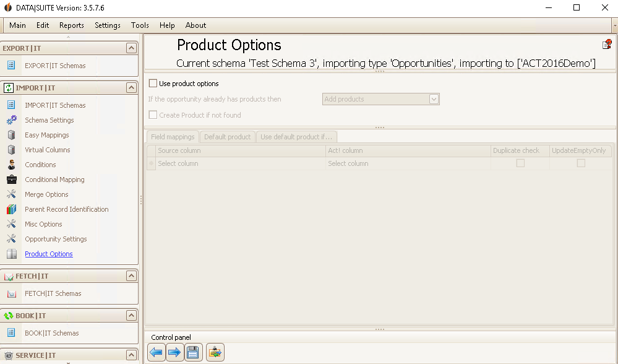Save using the floppy disk button
618x364 pixels.
pyautogui.click(x=193, y=352)
